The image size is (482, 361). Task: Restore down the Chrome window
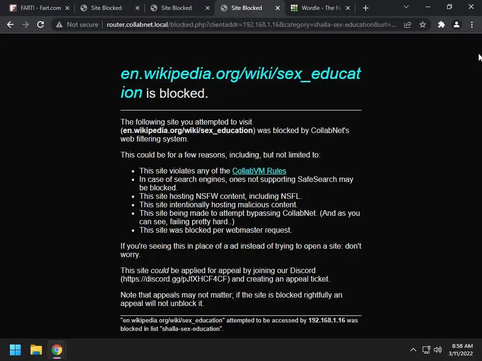click(x=450, y=7)
